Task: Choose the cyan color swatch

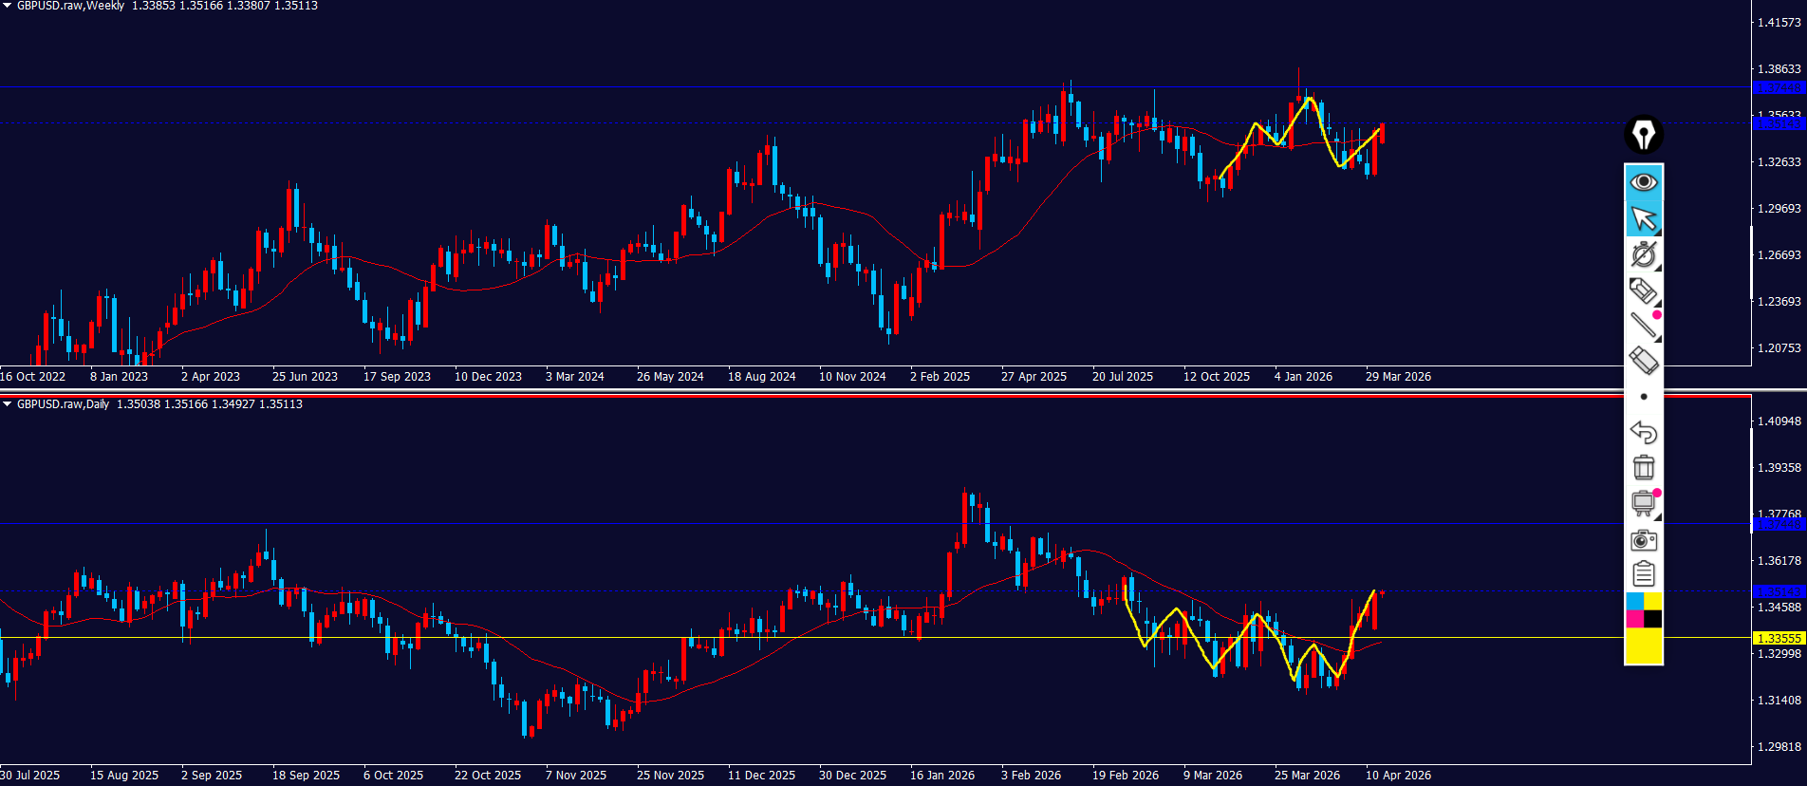Action: point(1634,602)
